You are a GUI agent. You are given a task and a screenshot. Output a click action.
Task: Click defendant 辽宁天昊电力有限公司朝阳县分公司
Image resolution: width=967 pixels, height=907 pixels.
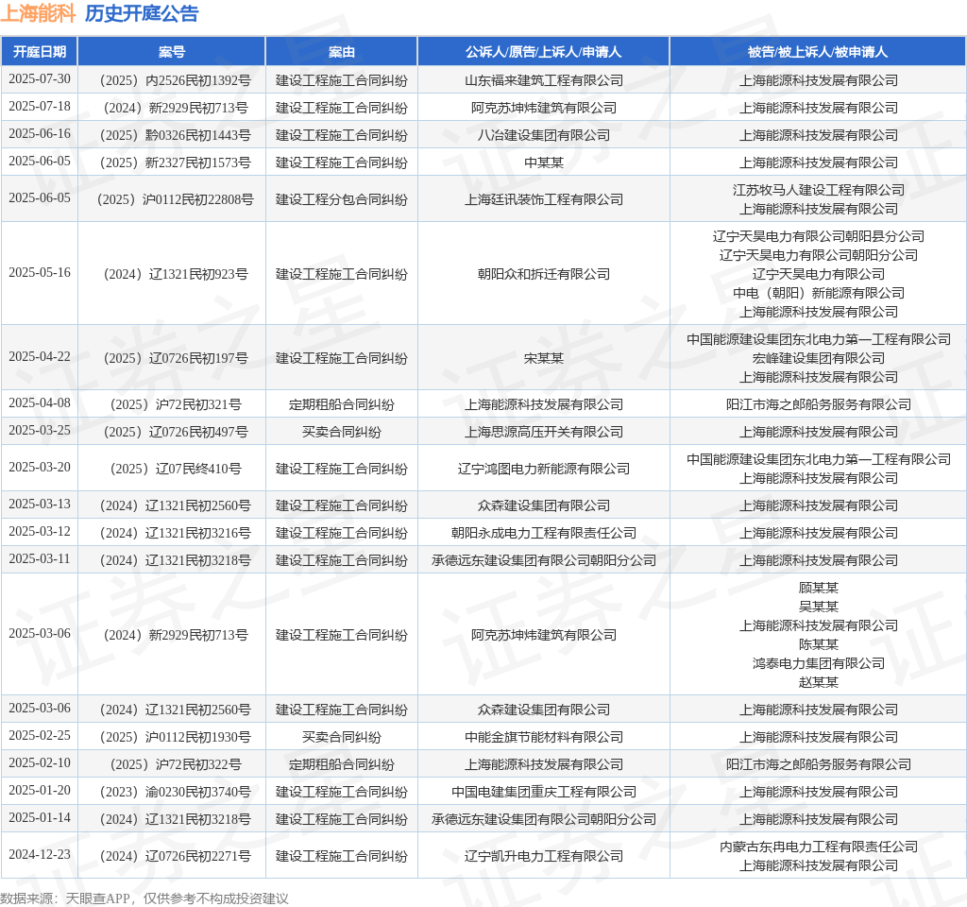point(819,236)
